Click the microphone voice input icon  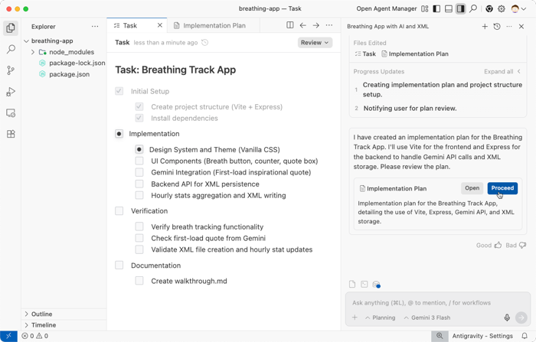pos(506,318)
